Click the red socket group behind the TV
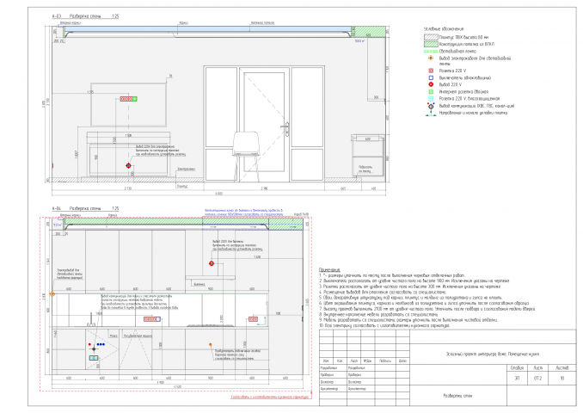Viewport: 583px width, 413px height. click(x=128, y=99)
